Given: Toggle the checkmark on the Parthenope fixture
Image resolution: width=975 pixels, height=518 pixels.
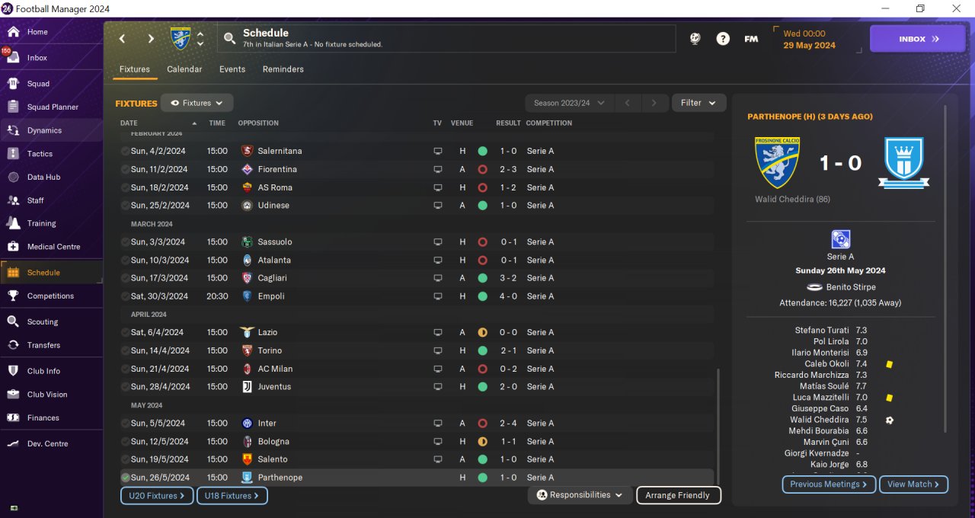Looking at the screenshot, I should [x=125, y=478].
